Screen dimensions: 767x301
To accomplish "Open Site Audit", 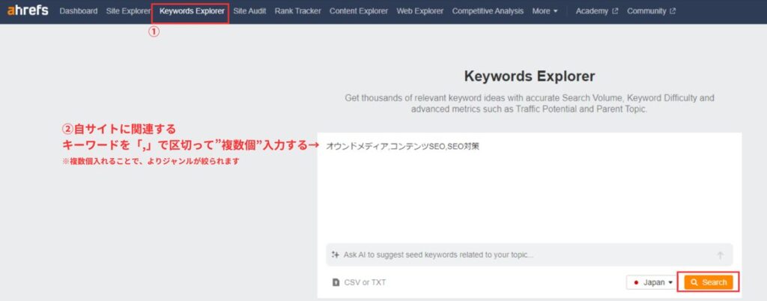I will tap(249, 10).
